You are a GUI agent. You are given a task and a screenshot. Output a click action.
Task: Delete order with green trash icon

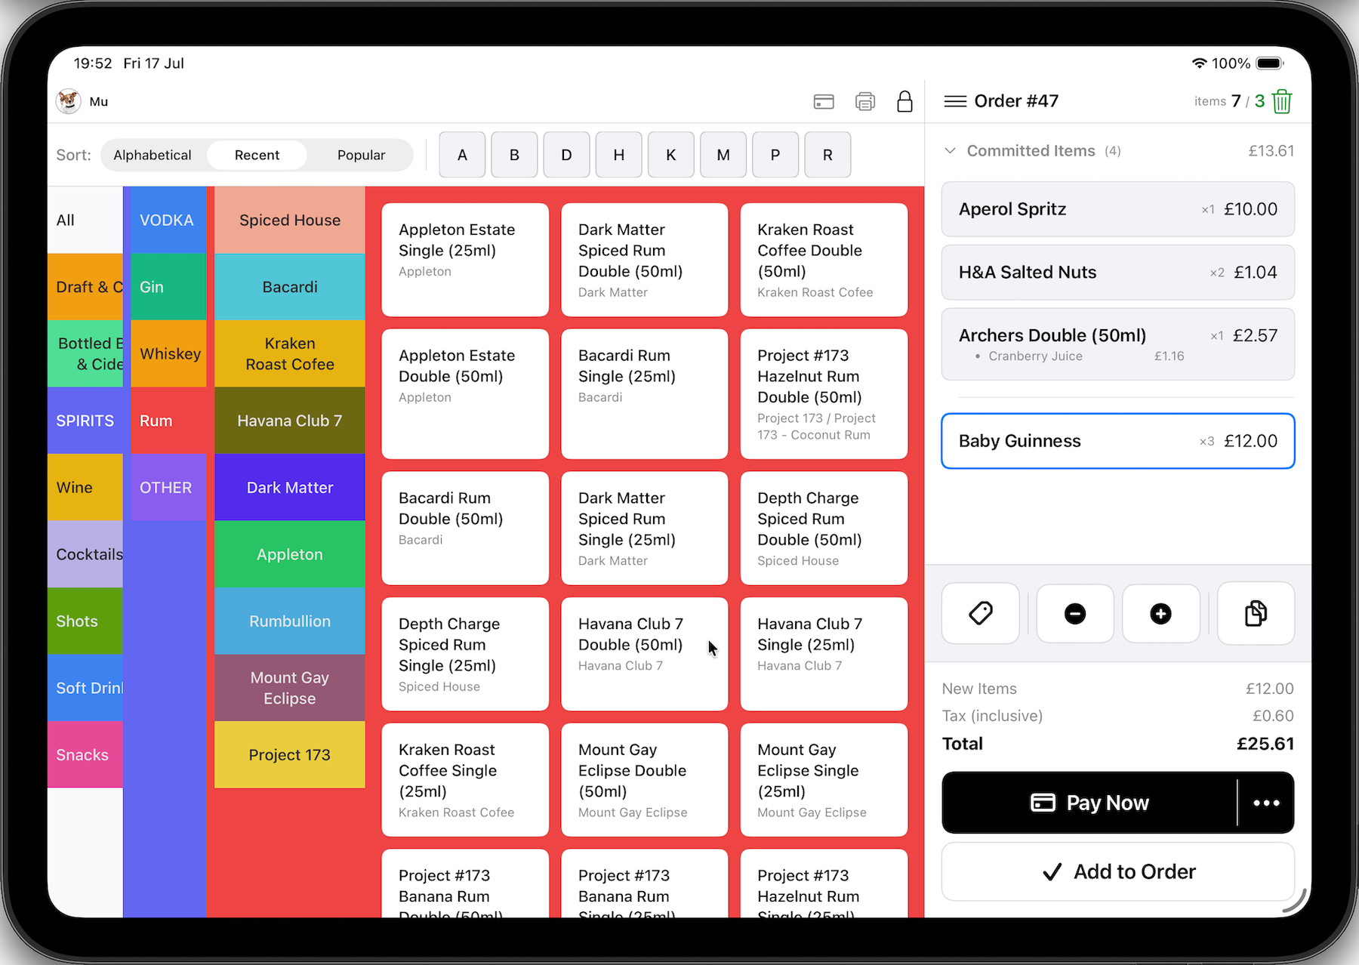click(x=1282, y=101)
